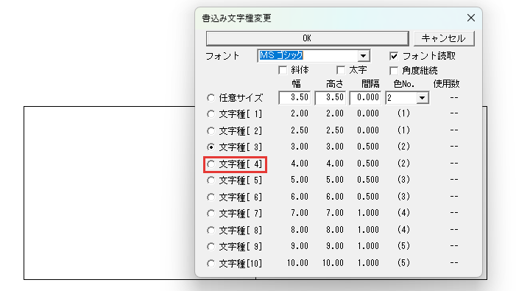Enable the 太字 checkbox

point(341,70)
